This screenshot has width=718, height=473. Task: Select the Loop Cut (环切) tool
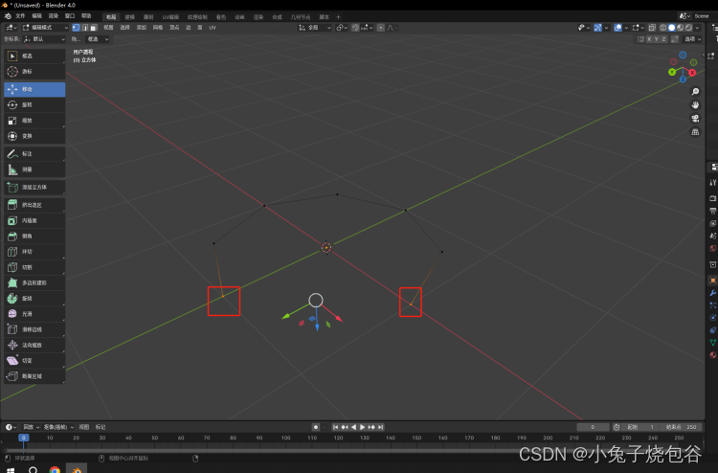(34, 252)
